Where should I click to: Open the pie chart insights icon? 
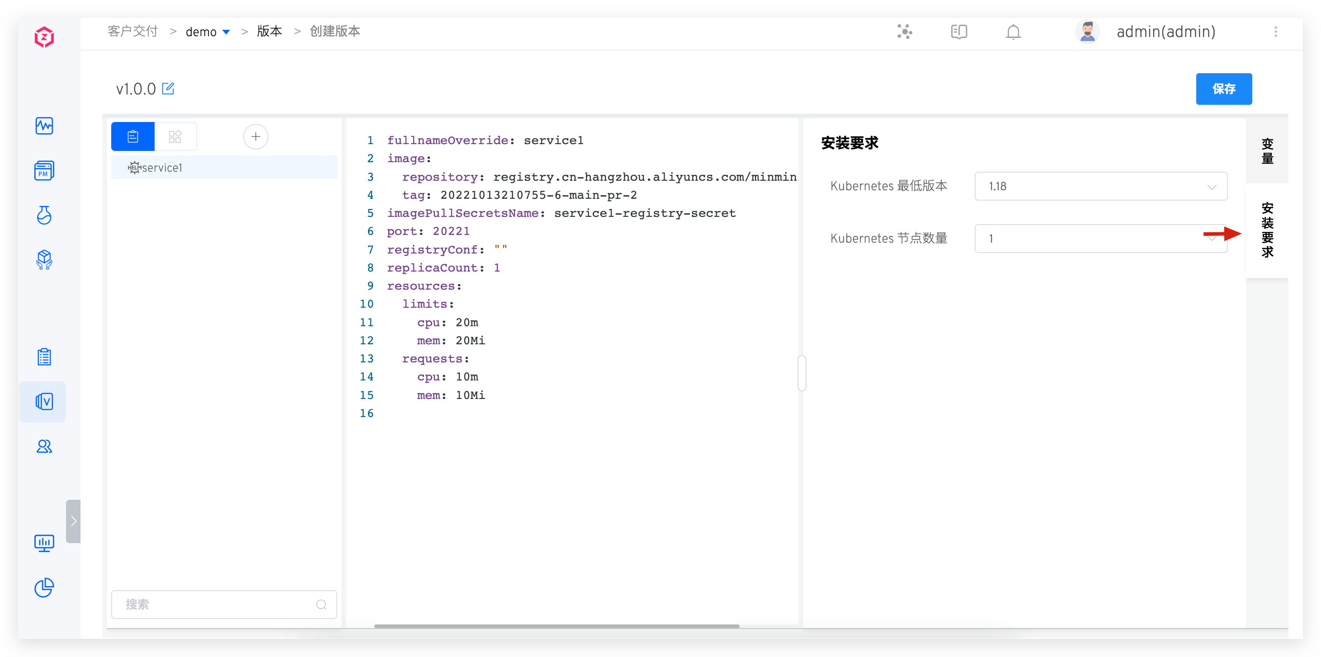coord(44,587)
